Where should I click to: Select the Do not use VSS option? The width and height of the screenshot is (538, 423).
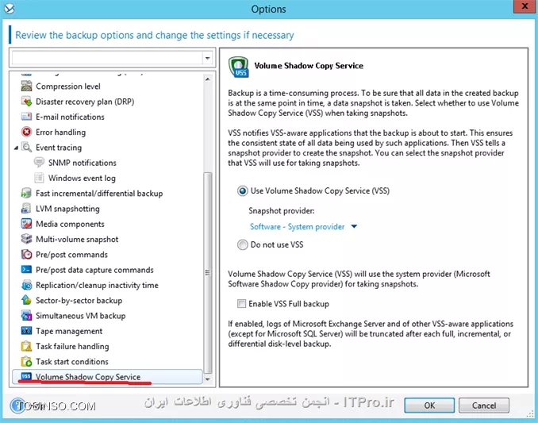(243, 244)
